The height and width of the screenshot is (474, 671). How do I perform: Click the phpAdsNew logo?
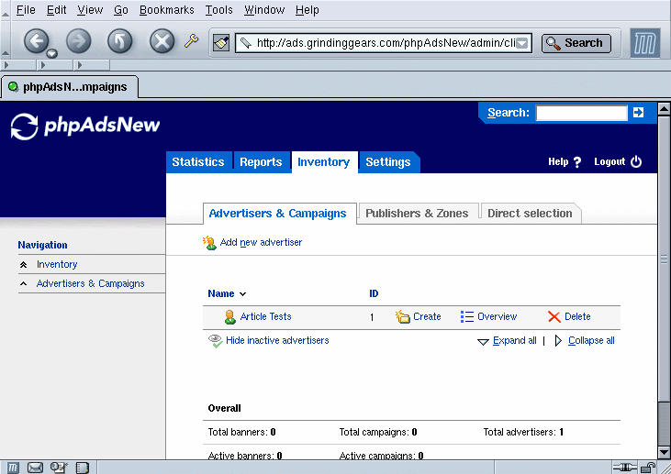pos(85,127)
